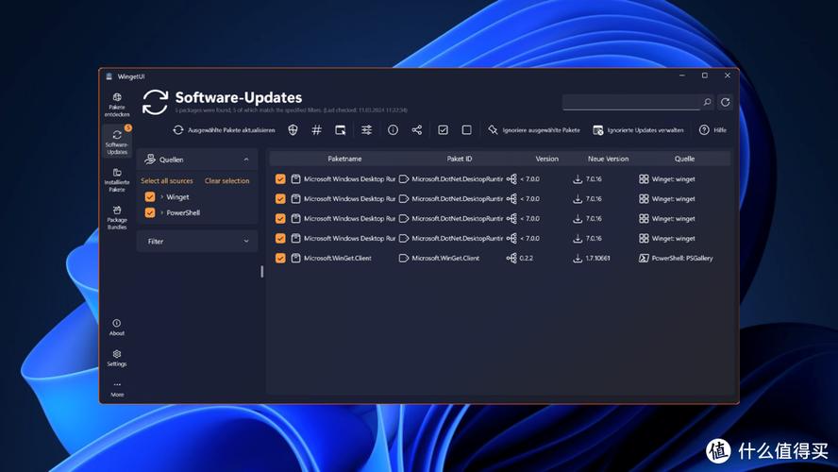Viewport: 838px width, 472px height.
Task: Uncheck the Winget source checkbox
Action: (x=150, y=196)
